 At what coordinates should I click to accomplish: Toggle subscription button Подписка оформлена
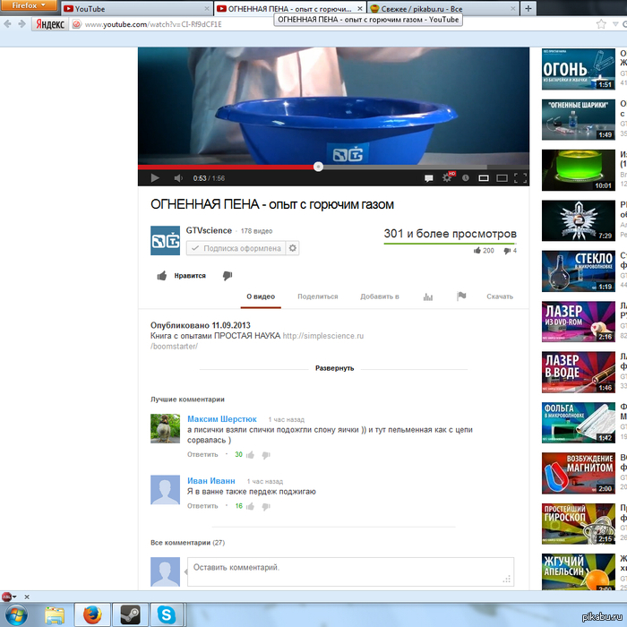236,248
